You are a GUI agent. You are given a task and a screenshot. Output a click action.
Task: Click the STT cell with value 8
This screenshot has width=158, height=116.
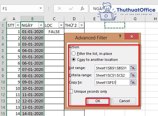(14, 76)
